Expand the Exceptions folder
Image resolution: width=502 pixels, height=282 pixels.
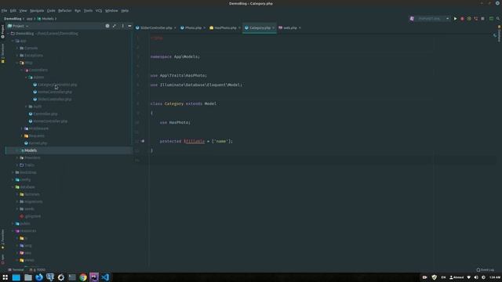point(17,56)
